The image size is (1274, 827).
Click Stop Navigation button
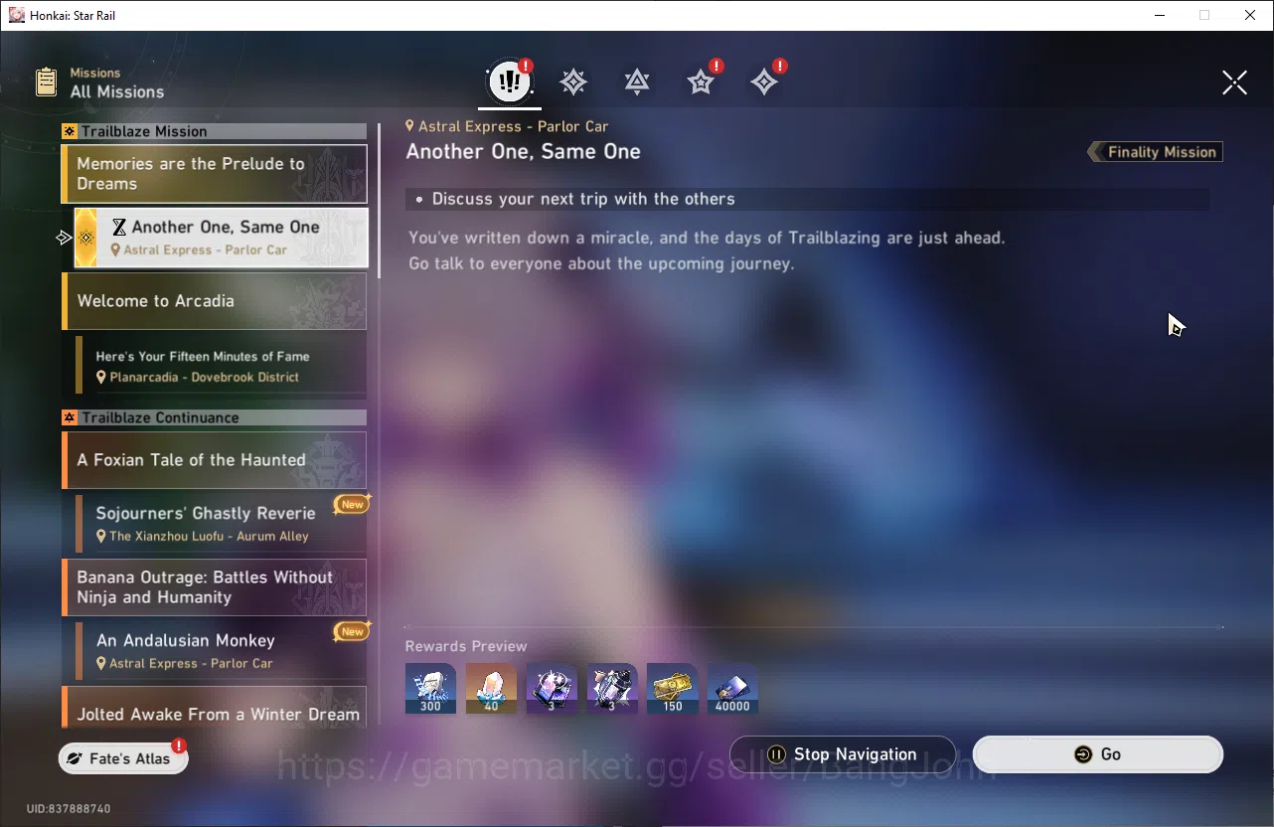pos(843,754)
